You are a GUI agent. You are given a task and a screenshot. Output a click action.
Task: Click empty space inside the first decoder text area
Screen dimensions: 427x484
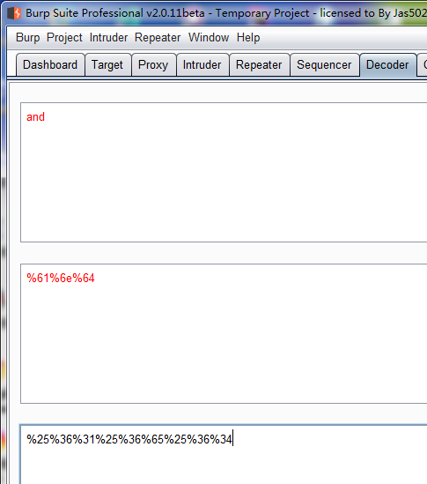tap(224, 185)
